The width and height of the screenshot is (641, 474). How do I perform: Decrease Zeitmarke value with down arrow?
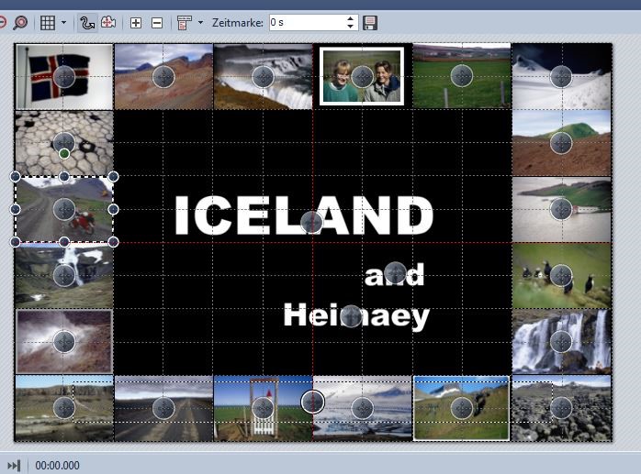coord(351,26)
